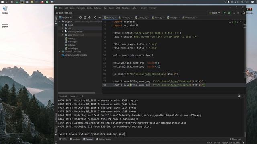
Task: Open the VCS menu
Action: point(118,8)
